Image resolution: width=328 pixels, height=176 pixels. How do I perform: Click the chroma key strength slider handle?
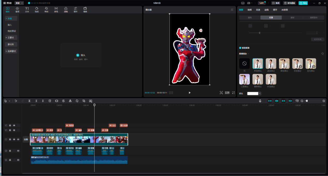coord(259,33)
